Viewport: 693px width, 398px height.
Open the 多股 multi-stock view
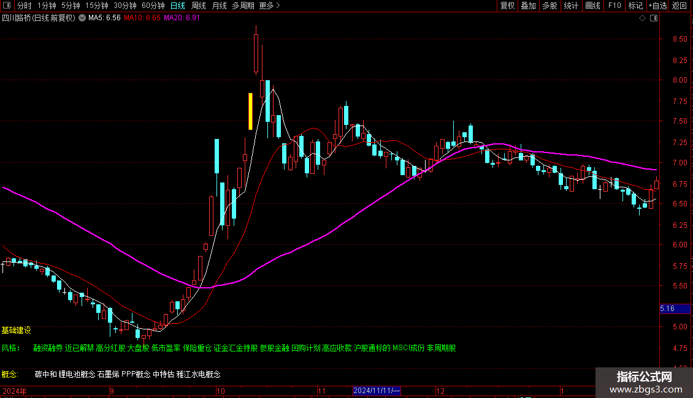point(549,6)
